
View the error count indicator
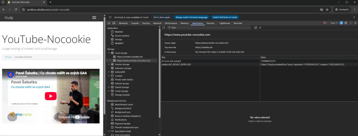coord(325,23)
